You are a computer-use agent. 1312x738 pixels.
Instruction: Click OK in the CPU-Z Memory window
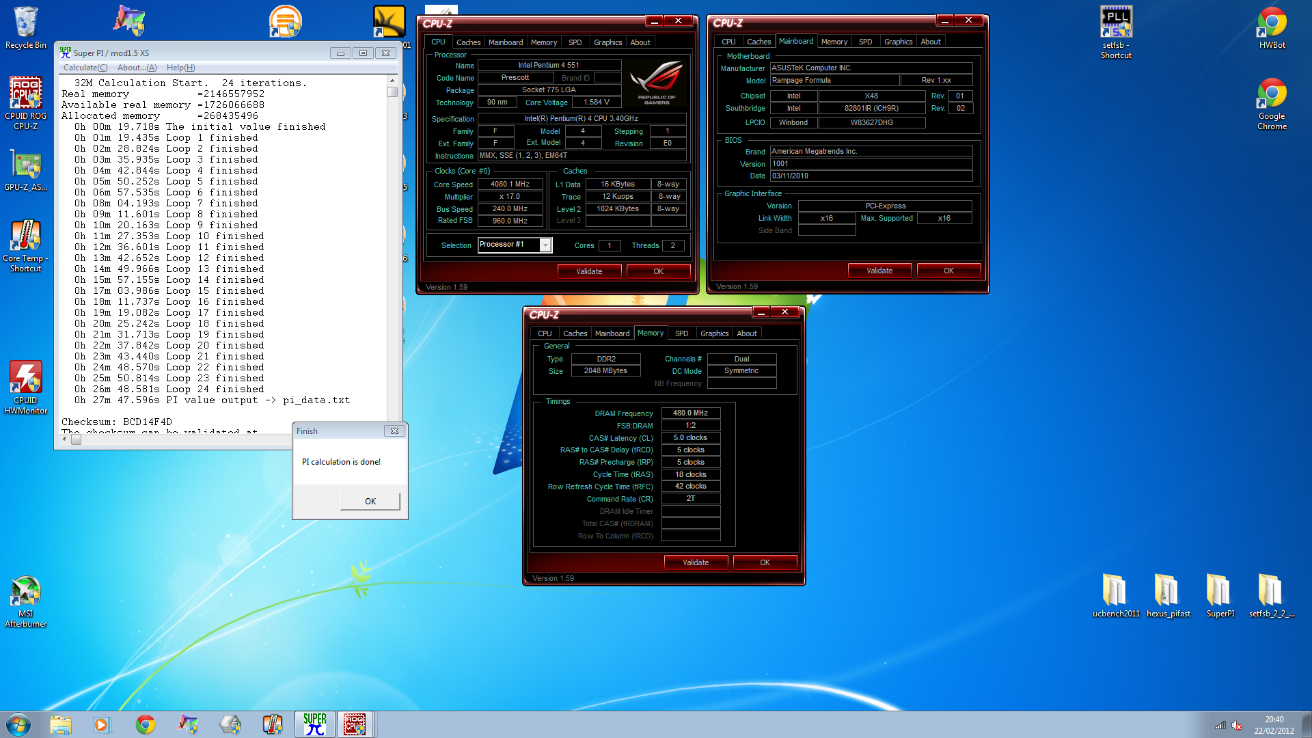pyautogui.click(x=765, y=562)
